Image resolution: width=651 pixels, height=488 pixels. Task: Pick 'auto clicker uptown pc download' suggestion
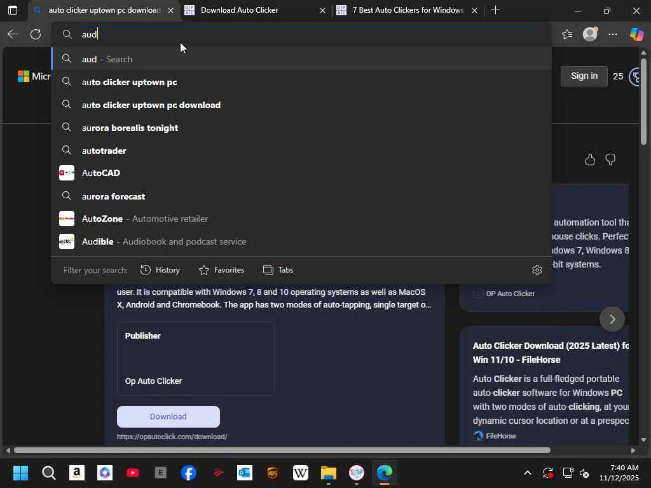301,105
